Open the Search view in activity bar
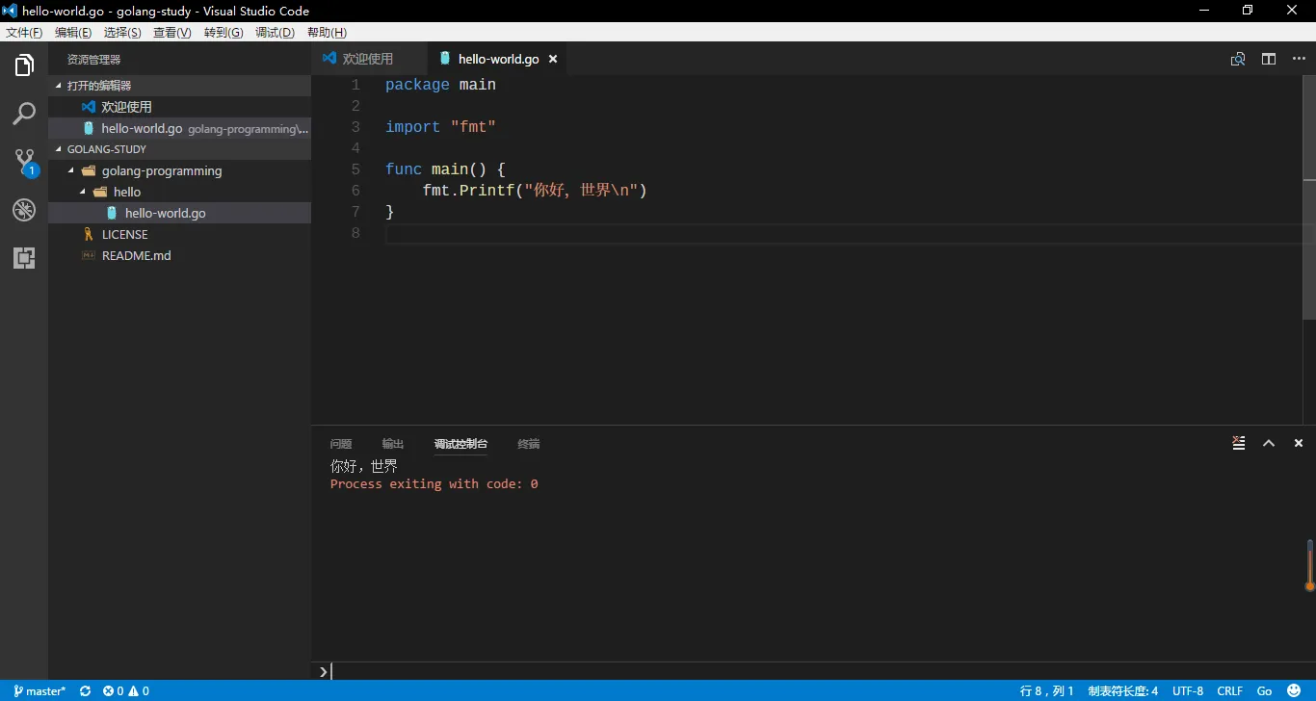Viewport: 1316px width, 701px height. 24,114
